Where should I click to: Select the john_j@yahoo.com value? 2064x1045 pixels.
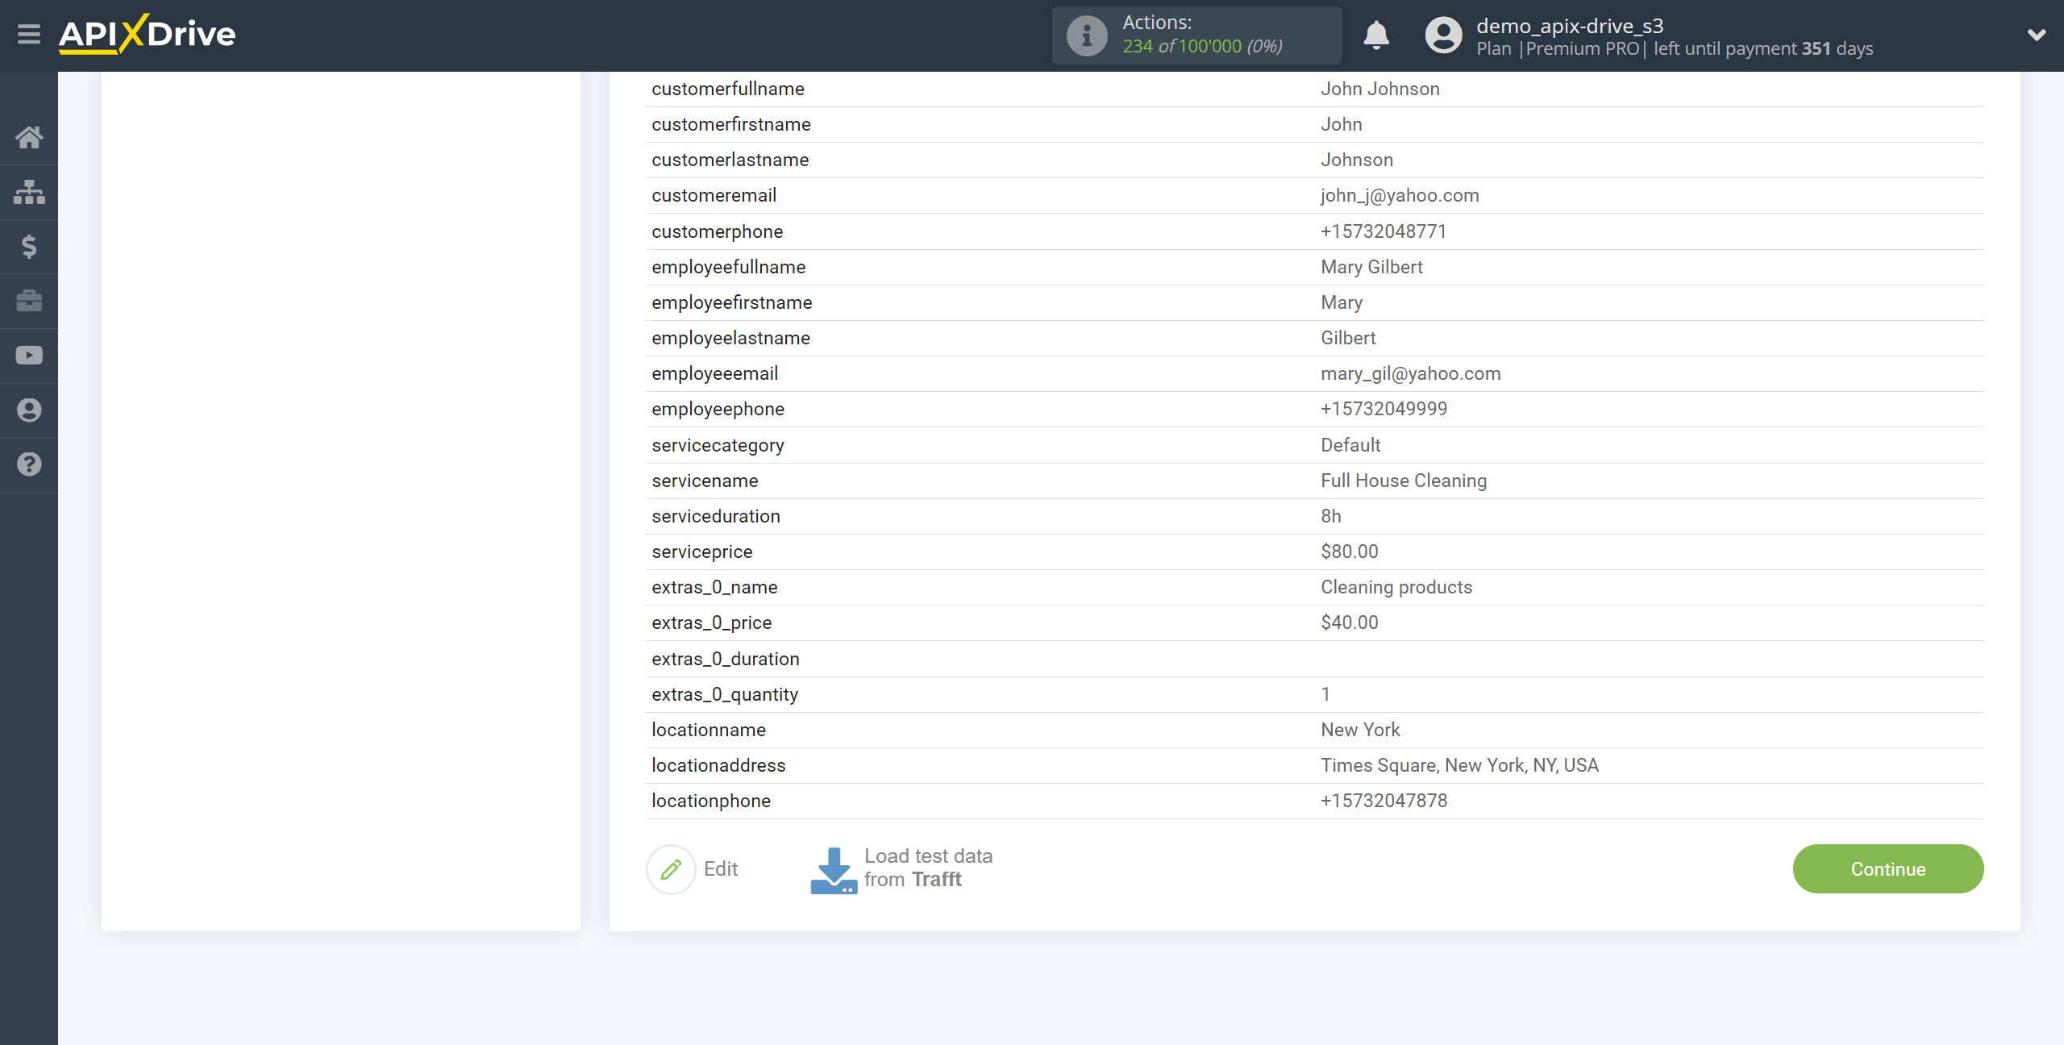[x=1400, y=196]
